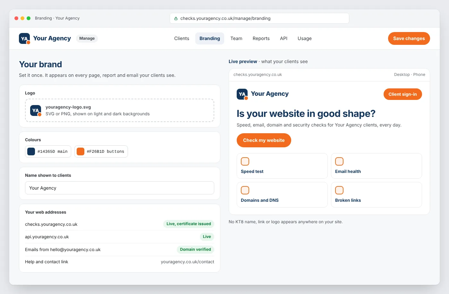Switch preview to Desktop view
The width and height of the screenshot is (449, 294).
coord(402,75)
